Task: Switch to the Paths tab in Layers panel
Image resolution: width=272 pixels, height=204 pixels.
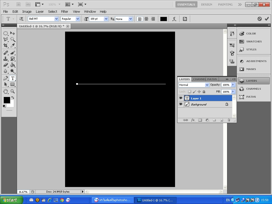Action: point(212,79)
